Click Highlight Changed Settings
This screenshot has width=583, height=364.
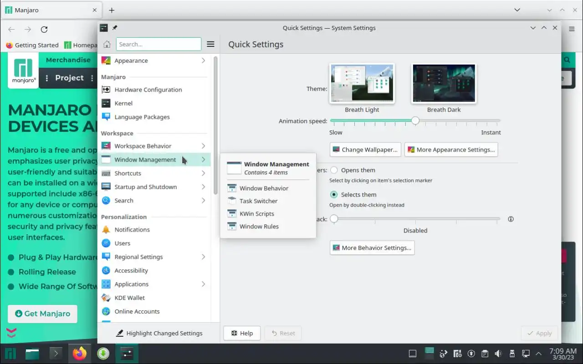tap(159, 334)
